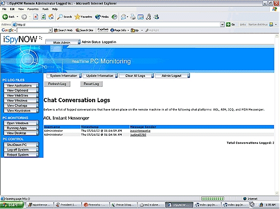Open Page Info dropdown arrow
This screenshot has width=280, height=209.
128,31
